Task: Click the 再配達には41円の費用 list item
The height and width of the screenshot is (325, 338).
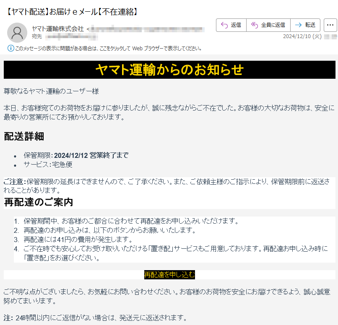Action: [x=78, y=239]
